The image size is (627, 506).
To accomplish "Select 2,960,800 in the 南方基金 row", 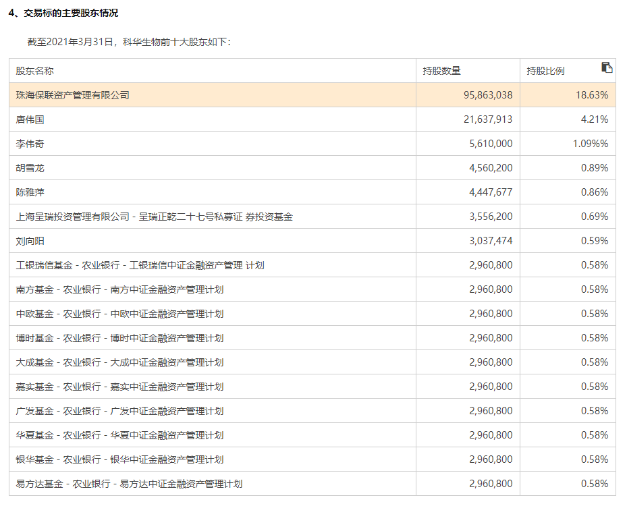I will click(x=491, y=290).
